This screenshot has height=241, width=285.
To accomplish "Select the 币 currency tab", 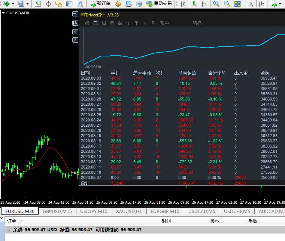I will point(136,23).
